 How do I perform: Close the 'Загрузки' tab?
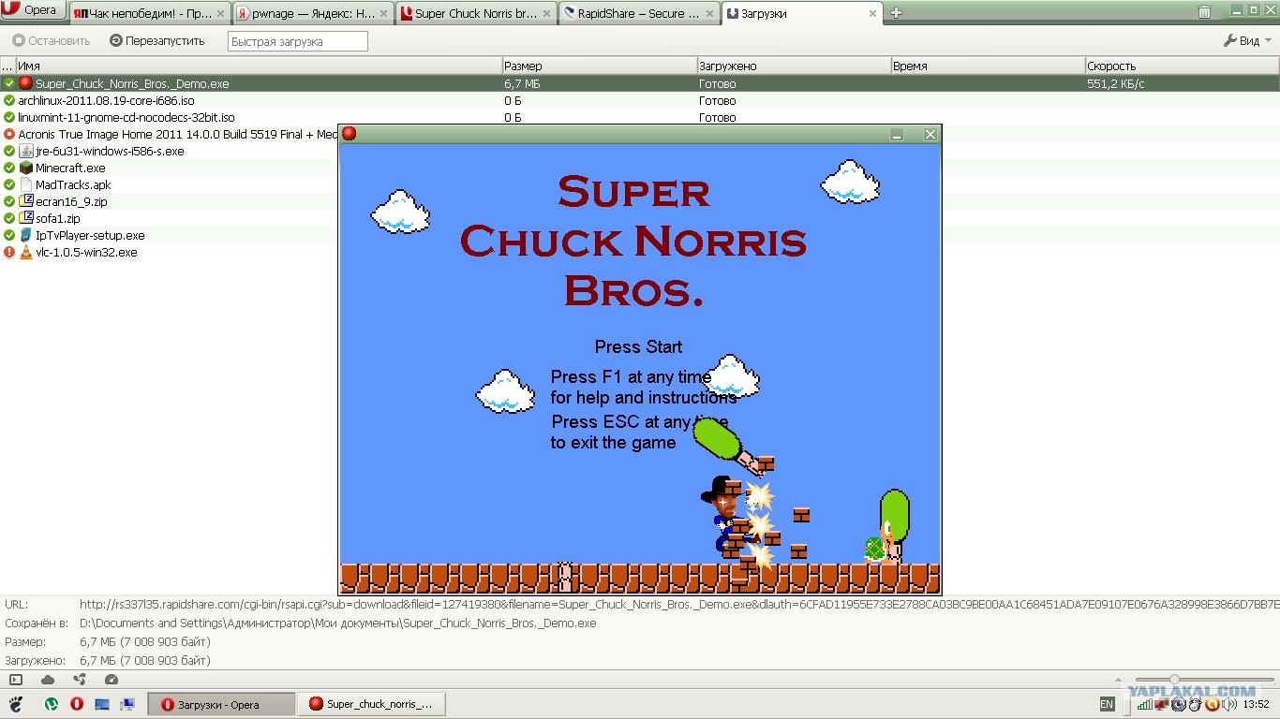pos(872,14)
